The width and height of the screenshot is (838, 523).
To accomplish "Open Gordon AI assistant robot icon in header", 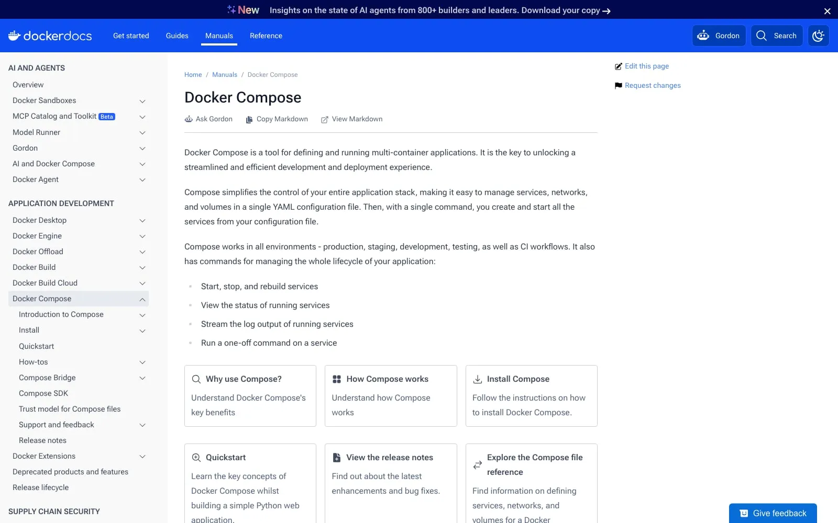I will tap(703, 36).
